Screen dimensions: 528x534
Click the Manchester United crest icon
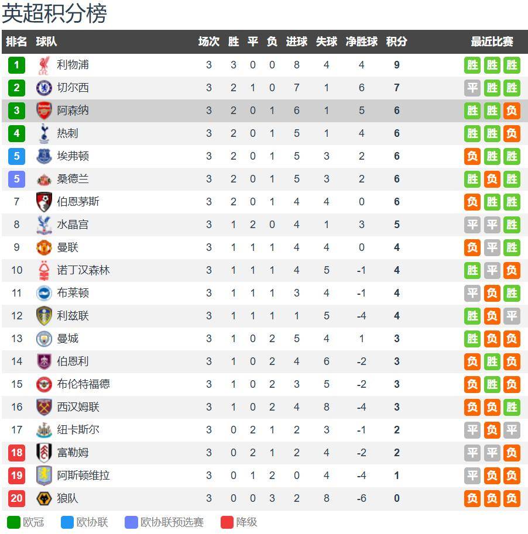(x=44, y=247)
